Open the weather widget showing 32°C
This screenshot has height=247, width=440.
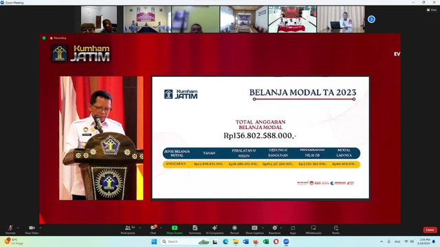point(14,242)
